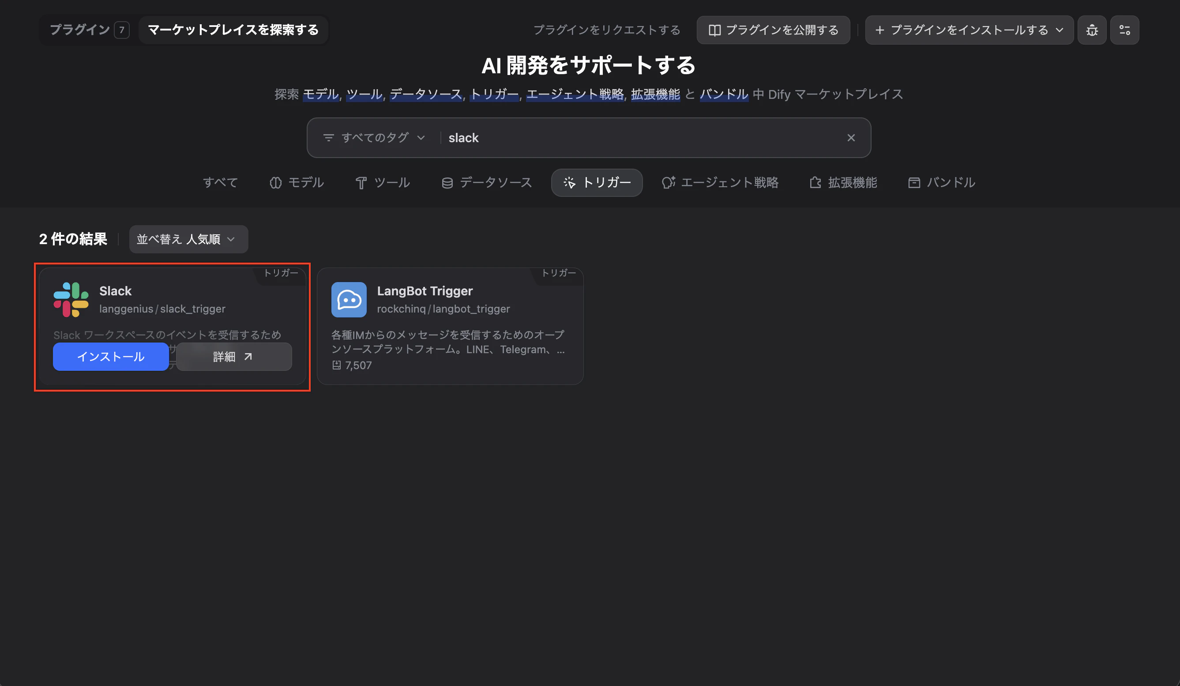Click the LangBot Trigger chat icon
Image resolution: width=1180 pixels, height=686 pixels.
349,300
